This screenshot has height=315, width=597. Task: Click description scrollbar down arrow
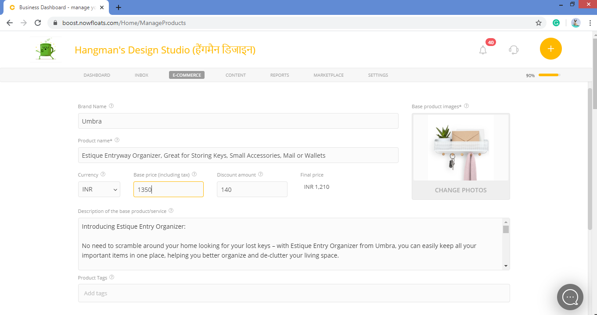coord(506,266)
